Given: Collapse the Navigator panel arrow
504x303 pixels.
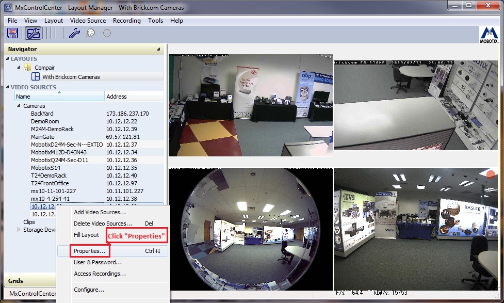Looking at the screenshot, I should [158, 49].
